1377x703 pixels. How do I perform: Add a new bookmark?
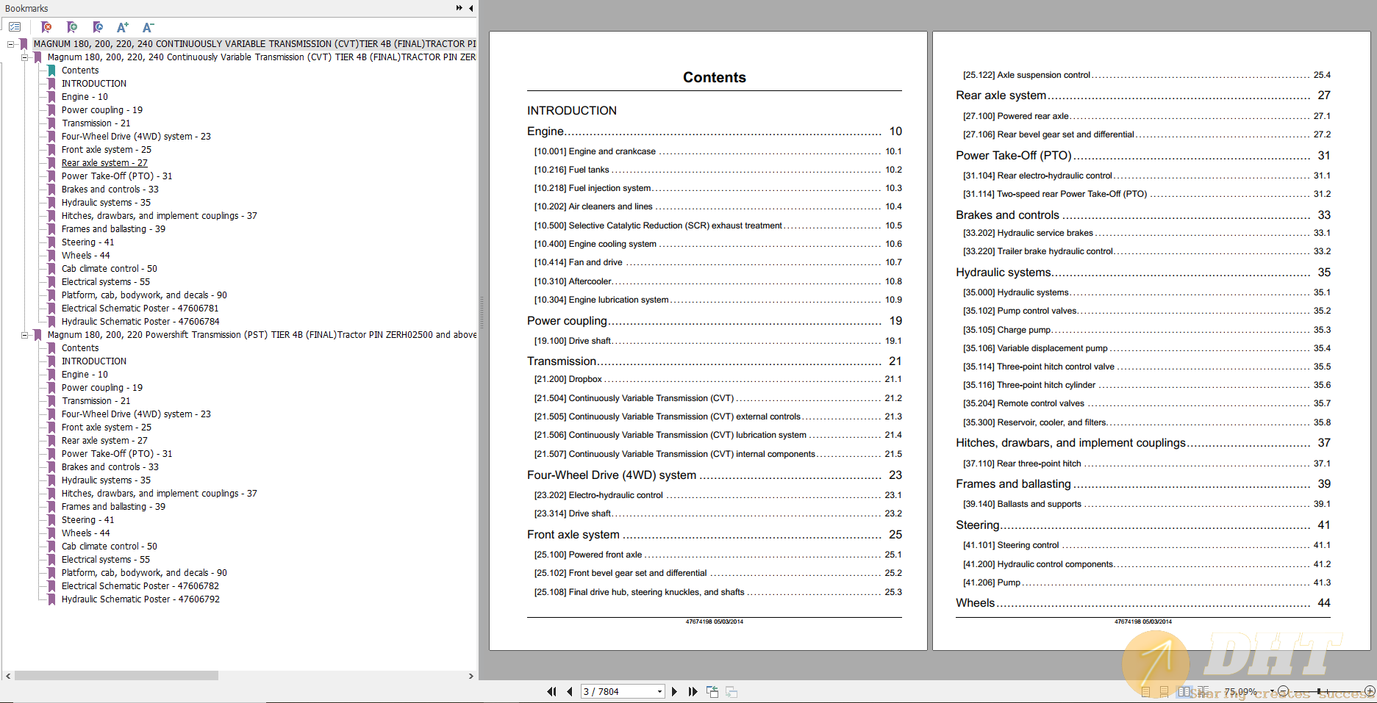72,27
